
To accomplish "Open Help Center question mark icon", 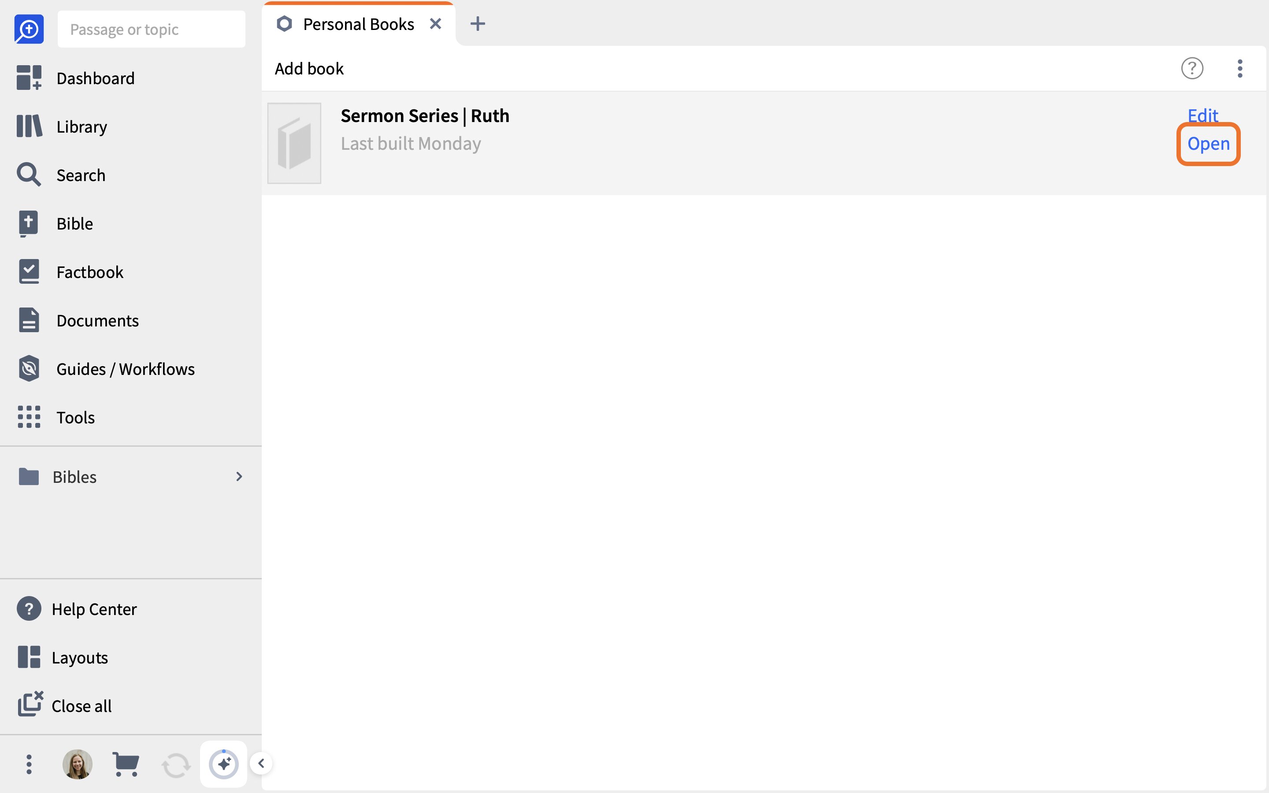I will click(29, 609).
